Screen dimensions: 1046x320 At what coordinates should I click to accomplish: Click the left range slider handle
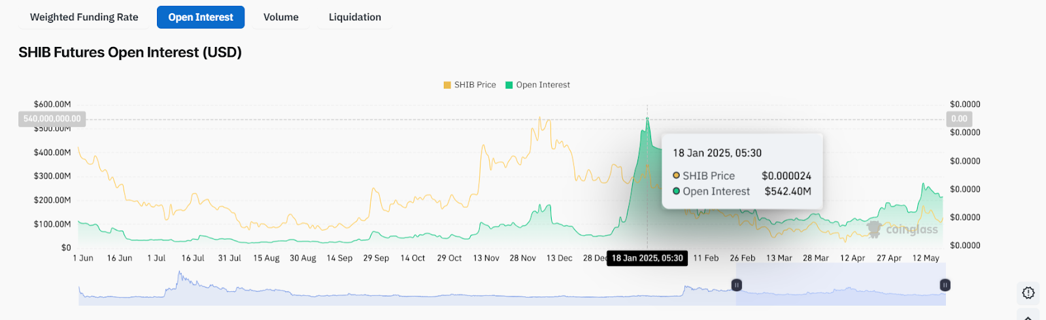point(737,285)
